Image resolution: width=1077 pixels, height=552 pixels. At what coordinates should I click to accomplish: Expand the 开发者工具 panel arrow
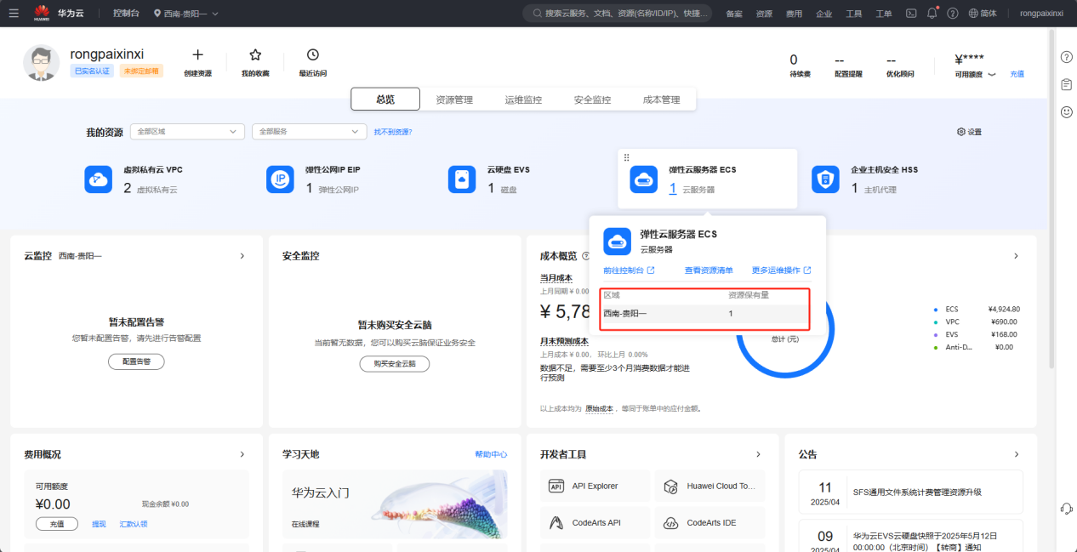click(x=758, y=455)
